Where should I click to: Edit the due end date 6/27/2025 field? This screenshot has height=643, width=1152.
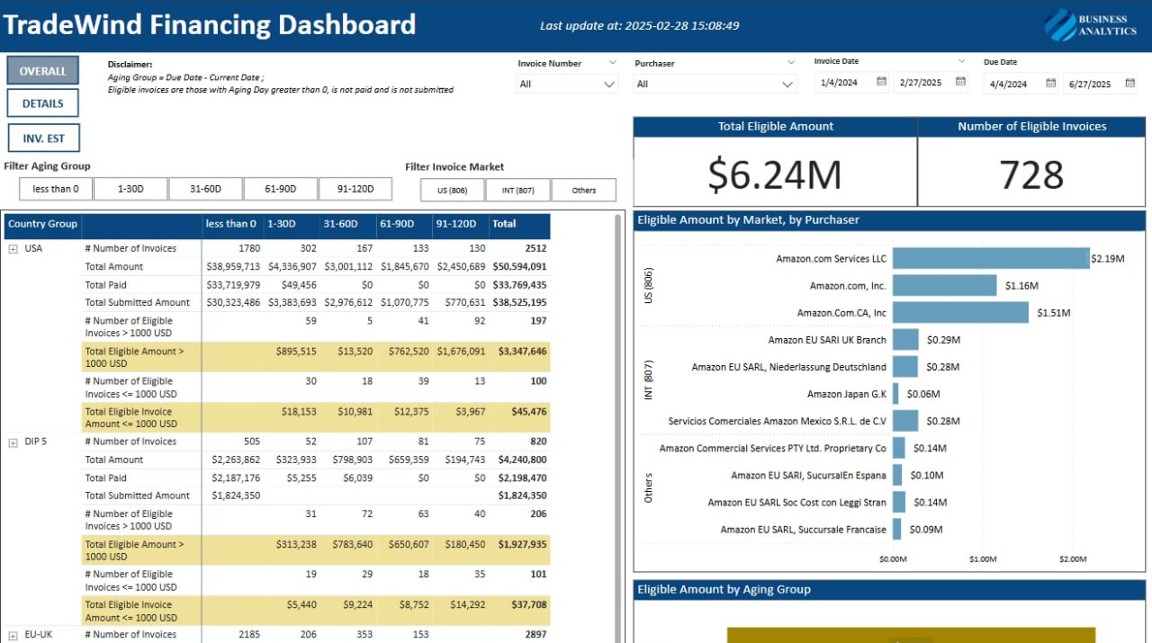[1093, 84]
